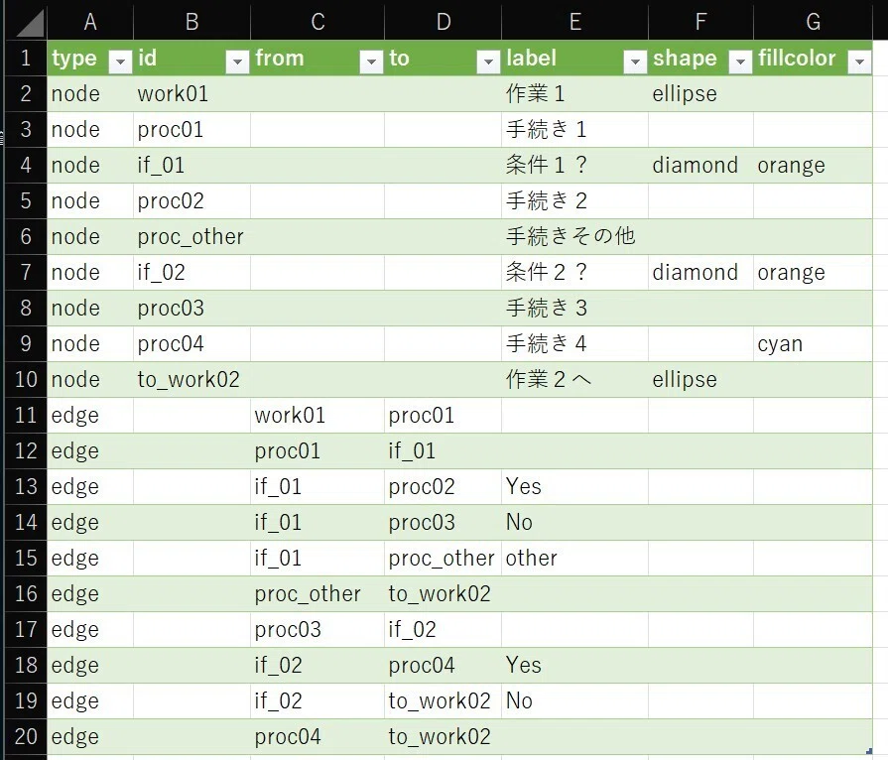Click the label cell '手続き１'
888x760 pixels.
coord(574,130)
